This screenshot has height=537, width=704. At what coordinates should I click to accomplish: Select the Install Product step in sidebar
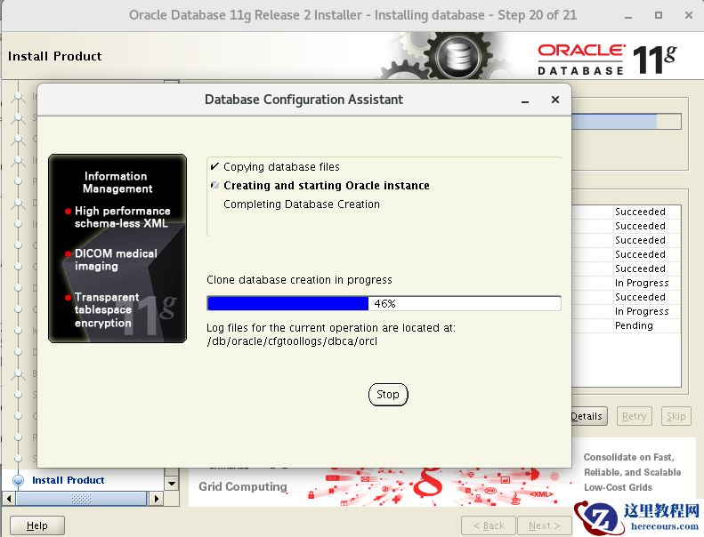click(69, 480)
